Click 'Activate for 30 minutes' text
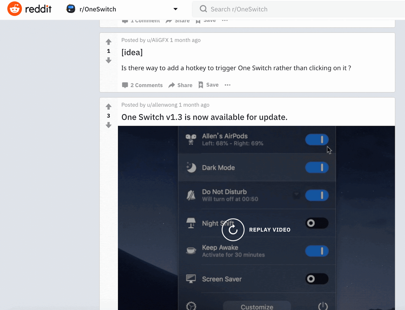 (x=233, y=255)
